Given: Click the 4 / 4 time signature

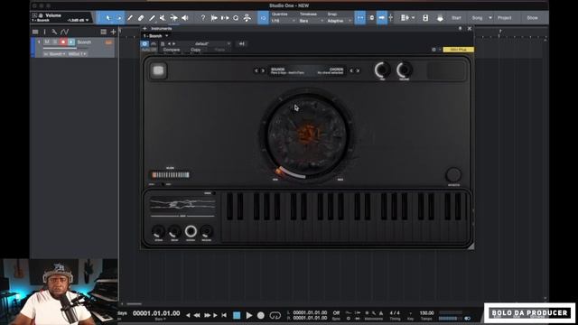Looking at the screenshot, I should (395, 313).
